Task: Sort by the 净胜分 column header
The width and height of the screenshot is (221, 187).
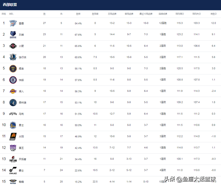Action: [x=213, y=14]
